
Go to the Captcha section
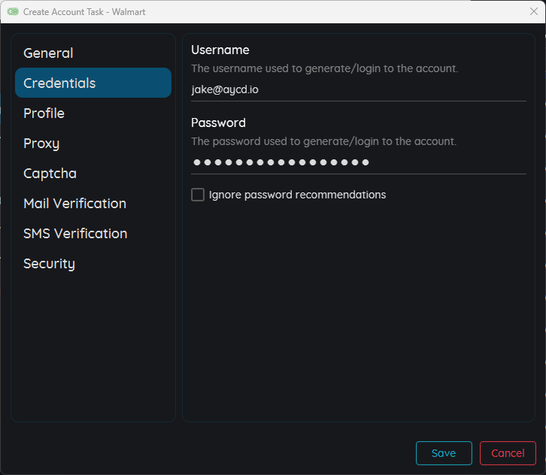(50, 174)
